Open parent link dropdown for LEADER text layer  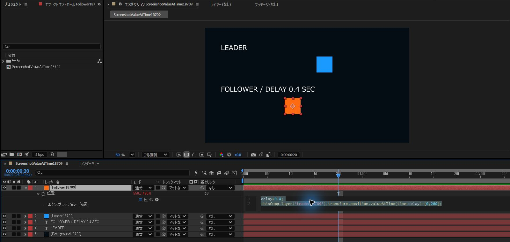point(220,228)
